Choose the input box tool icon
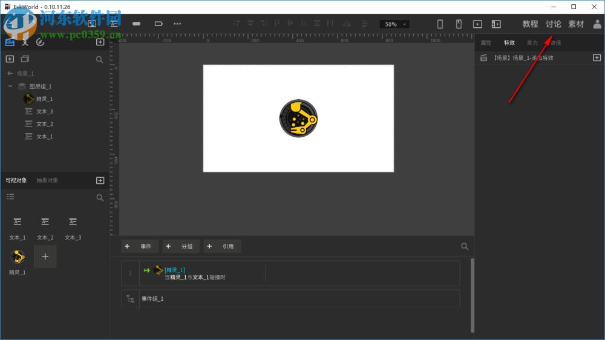 (x=159, y=24)
